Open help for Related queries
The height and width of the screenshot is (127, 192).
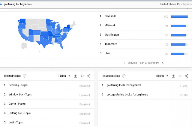(124, 76)
